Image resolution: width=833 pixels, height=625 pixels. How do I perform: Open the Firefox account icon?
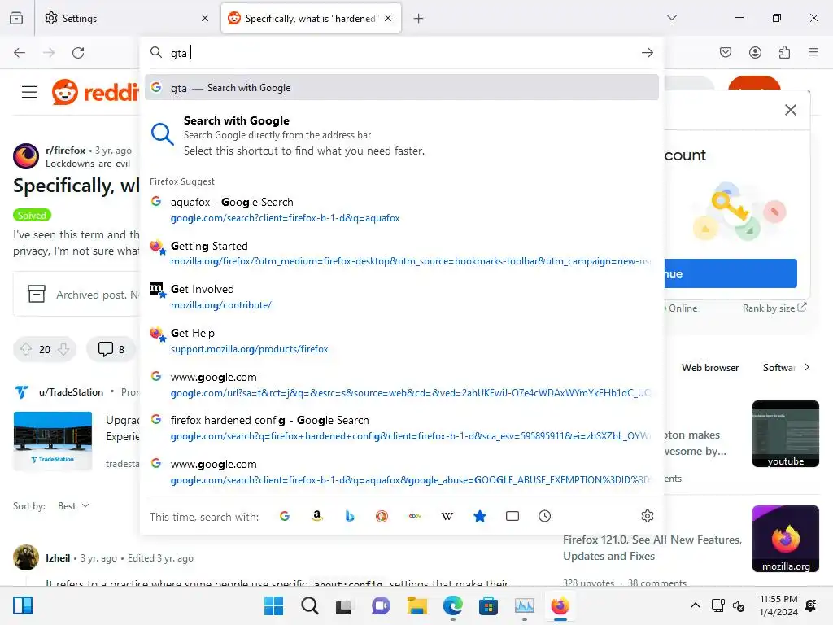[755, 52]
